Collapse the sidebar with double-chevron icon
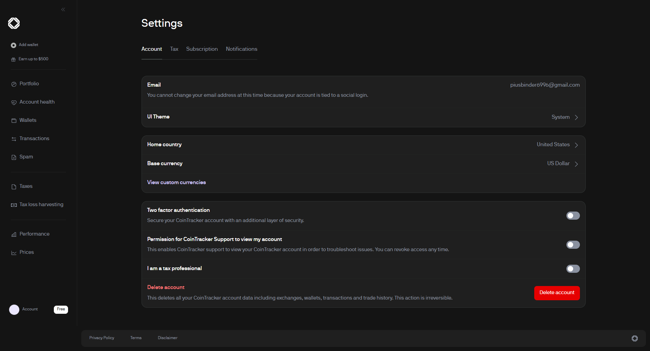The height and width of the screenshot is (351, 650). point(63,9)
